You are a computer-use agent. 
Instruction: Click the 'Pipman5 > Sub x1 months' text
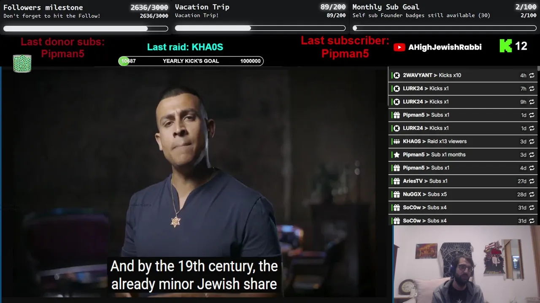(x=434, y=154)
